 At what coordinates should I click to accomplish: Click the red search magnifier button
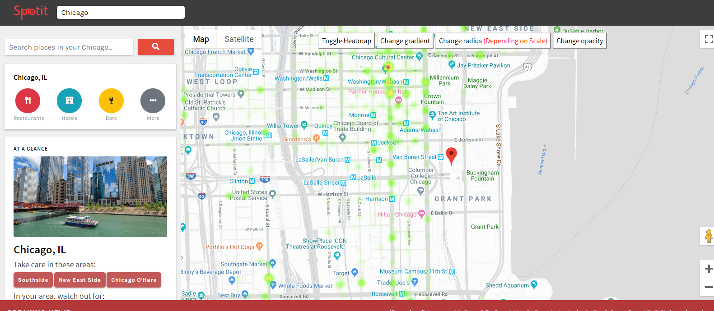click(156, 47)
